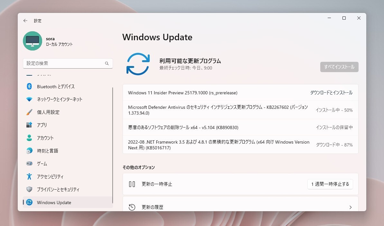
Task: Click the インストール中 - 50% status
Action: (334, 110)
